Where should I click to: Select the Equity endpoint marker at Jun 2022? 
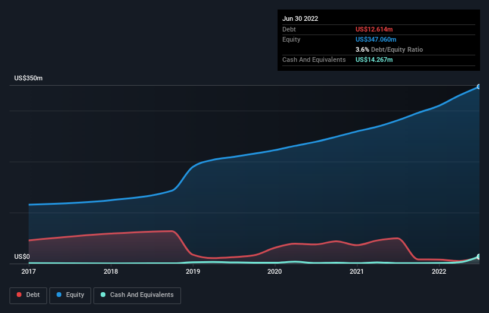pos(479,87)
